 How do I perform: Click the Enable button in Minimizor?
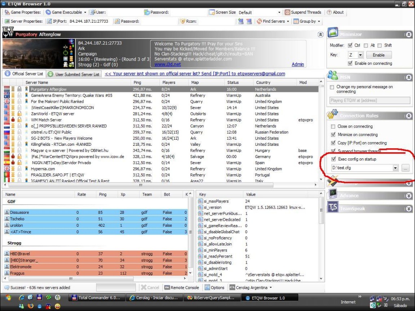tap(379, 55)
